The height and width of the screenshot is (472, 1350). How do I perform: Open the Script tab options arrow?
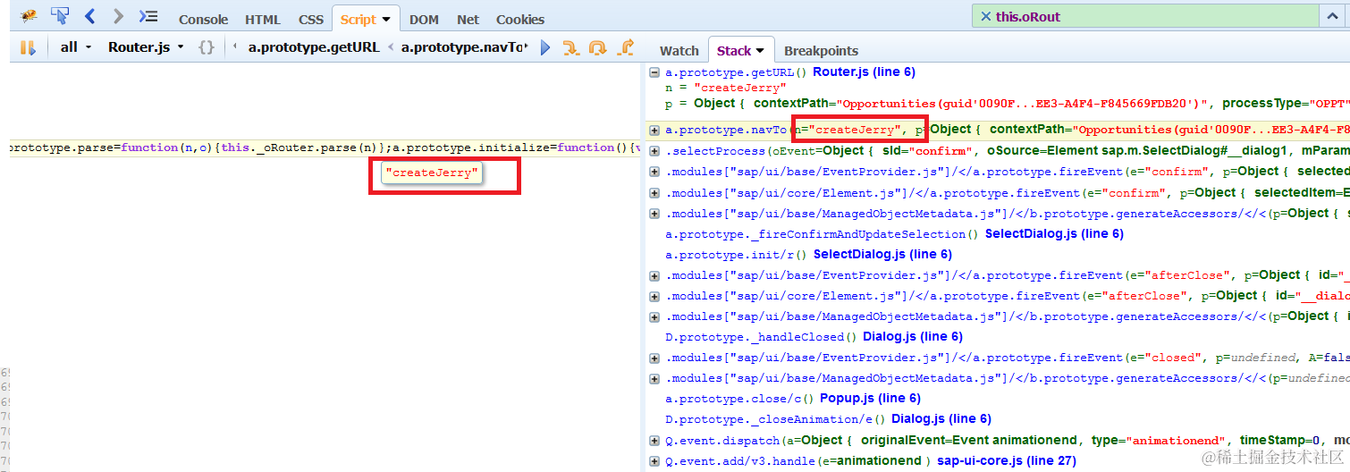click(x=386, y=19)
